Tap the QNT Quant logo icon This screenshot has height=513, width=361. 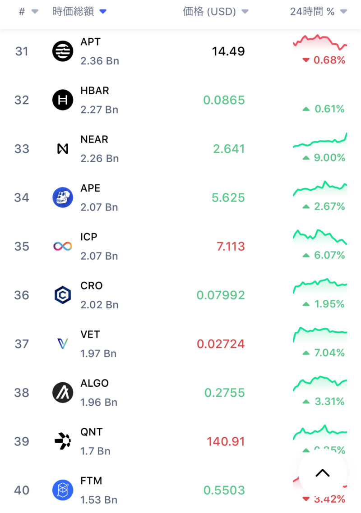tap(63, 441)
